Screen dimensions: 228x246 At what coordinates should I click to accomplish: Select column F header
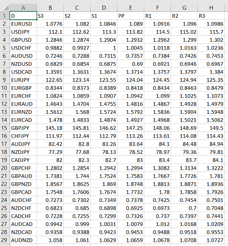tap(157, 7)
